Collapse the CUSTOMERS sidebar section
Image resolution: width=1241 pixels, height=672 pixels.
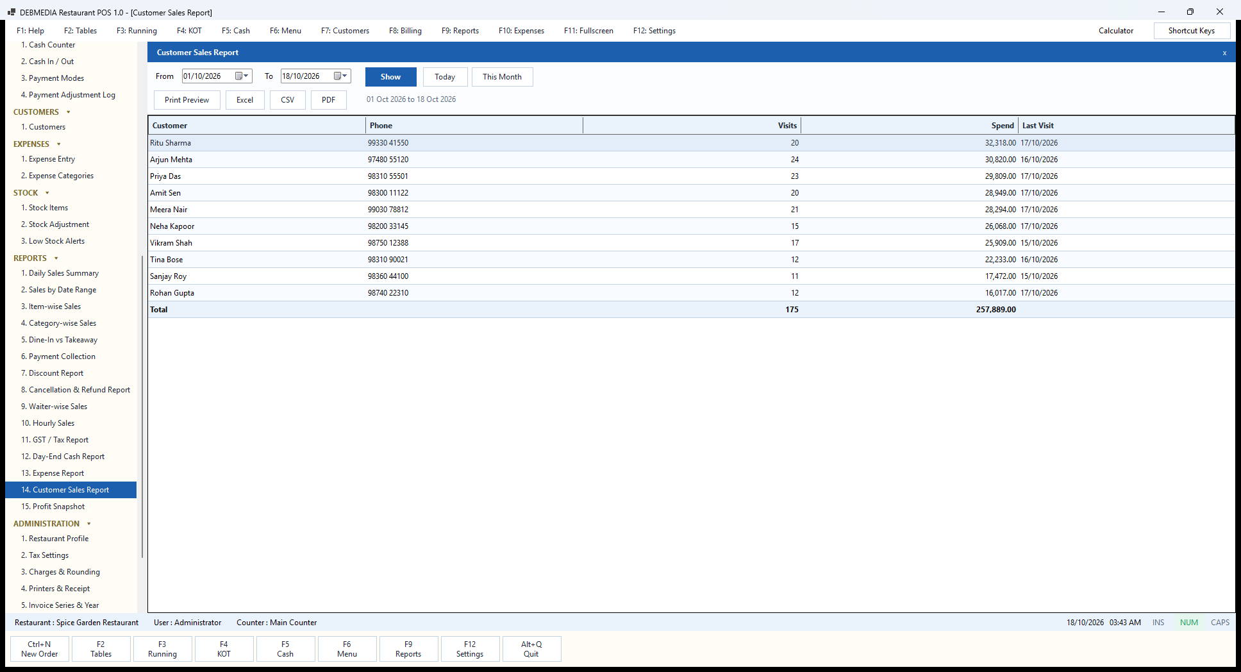tap(69, 112)
